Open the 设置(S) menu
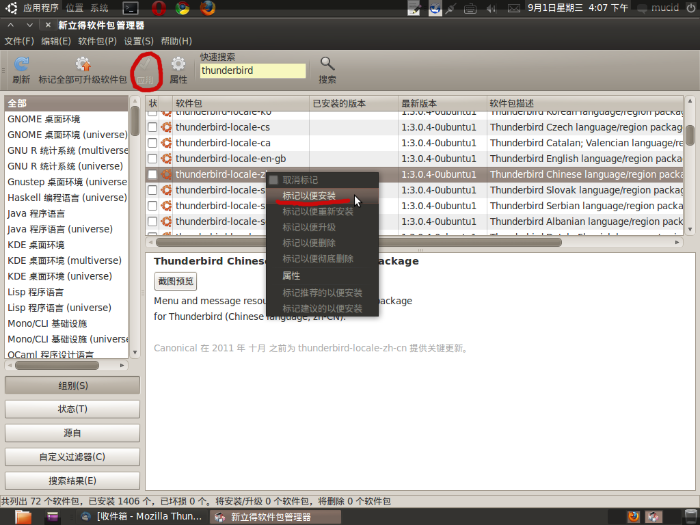This screenshot has height=525, width=700. tap(139, 41)
